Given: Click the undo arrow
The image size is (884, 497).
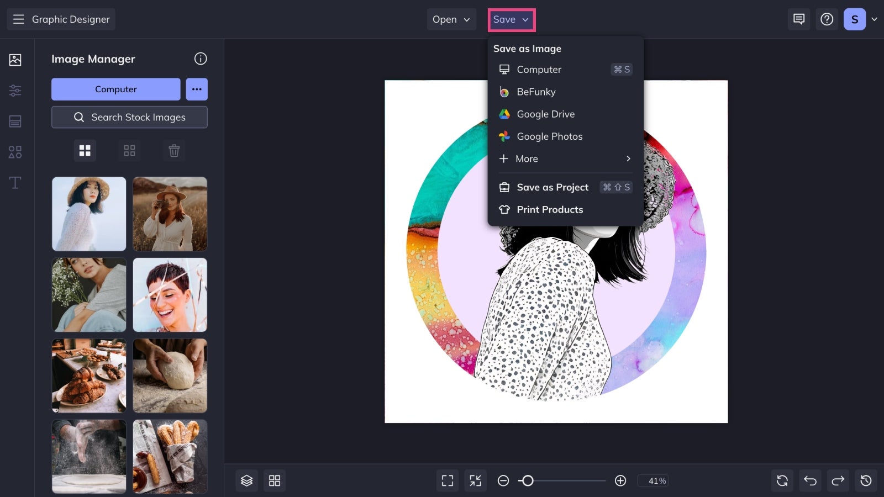Looking at the screenshot, I should [x=810, y=480].
